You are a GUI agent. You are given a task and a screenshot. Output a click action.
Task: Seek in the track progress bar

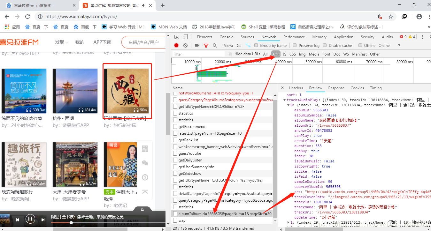(x=108, y=223)
